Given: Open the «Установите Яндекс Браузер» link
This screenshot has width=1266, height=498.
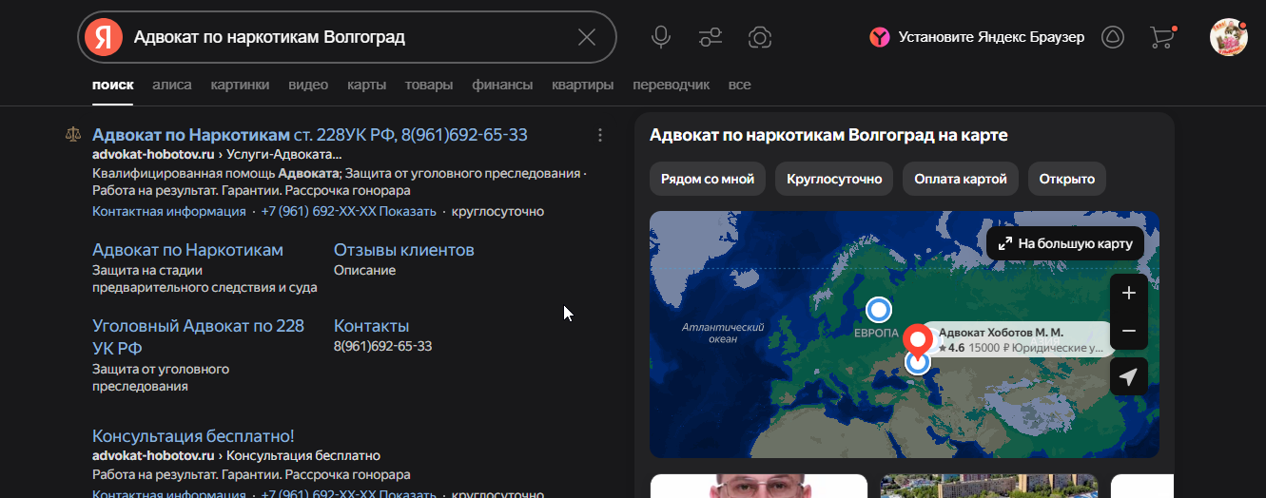Looking at the screenshot, I should pyautogui.click(x=991, y=37).
